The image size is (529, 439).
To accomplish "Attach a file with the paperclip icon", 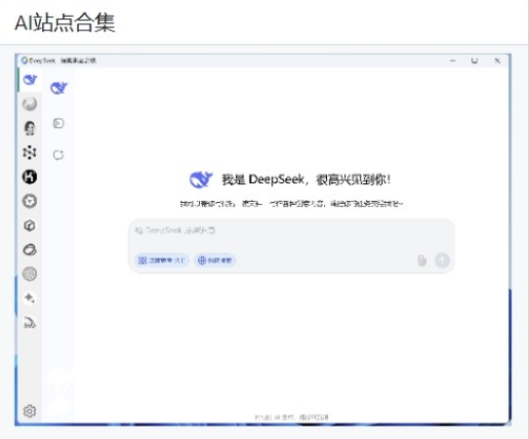I will pyautogui.click(x=422, y=260).
